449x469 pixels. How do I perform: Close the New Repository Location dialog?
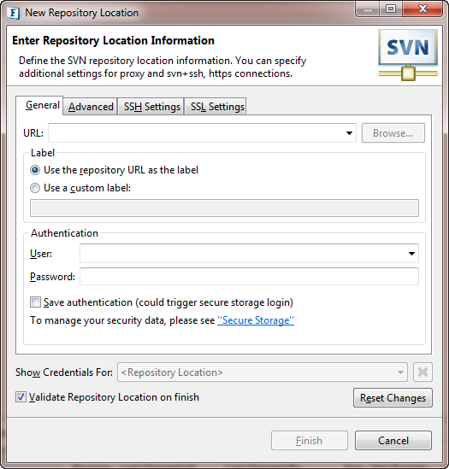click(x=422, y=9)
